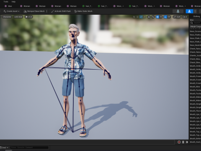The width and height of the screenshot is (201, 151).
Task: Step forward one frame
Action: pyautogui.click(x=187, y=142)
